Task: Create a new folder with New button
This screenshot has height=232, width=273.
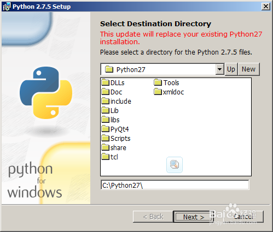Action: (x=248, y=69)
